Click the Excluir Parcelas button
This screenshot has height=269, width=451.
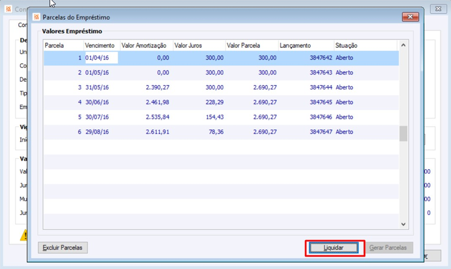pos(63,248)
